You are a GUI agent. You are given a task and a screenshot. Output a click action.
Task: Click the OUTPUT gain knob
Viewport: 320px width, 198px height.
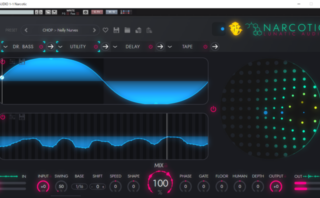pos(276,186)
